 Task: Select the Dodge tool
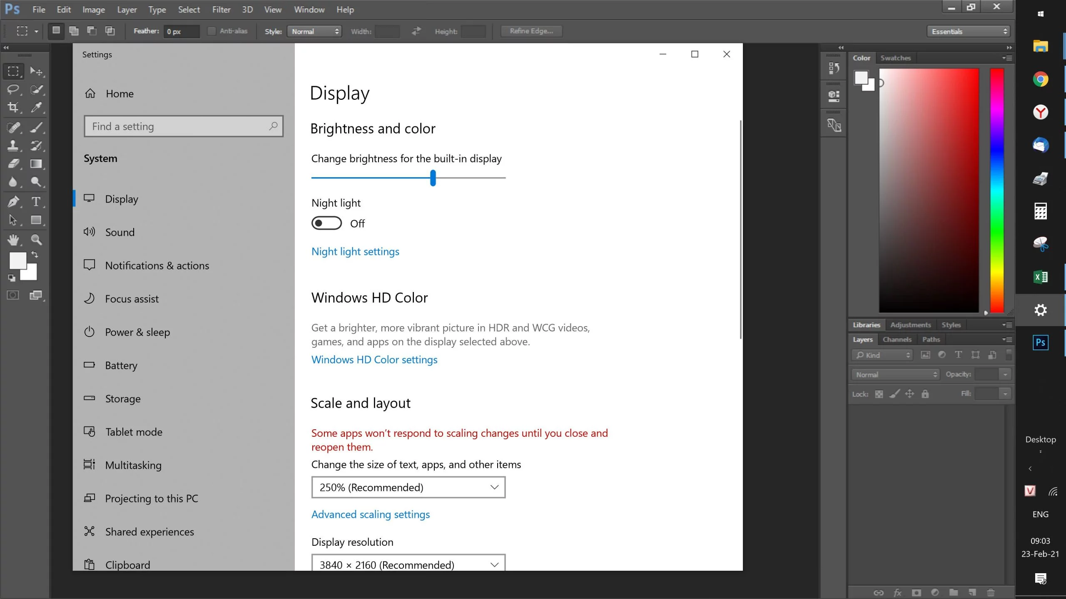tap(37, 182)
